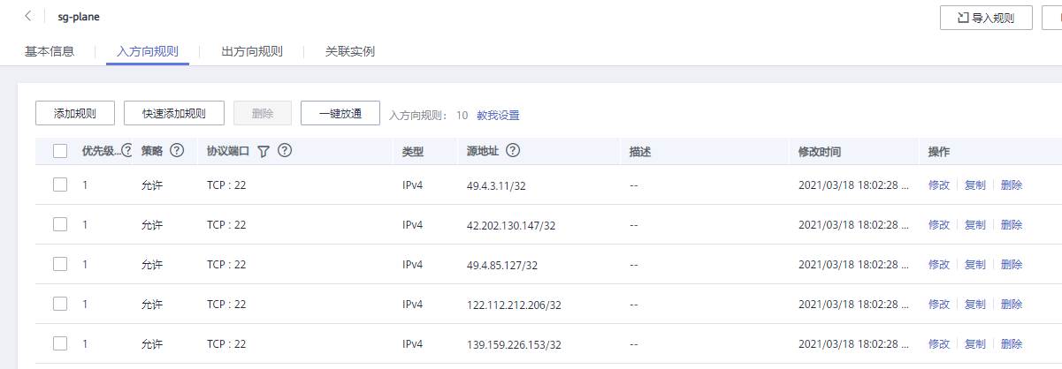Image resolution: width=1062 pixels, height=369 pixels.
Task: Click the help icon next to 协议端口
Action: [285, 151]
